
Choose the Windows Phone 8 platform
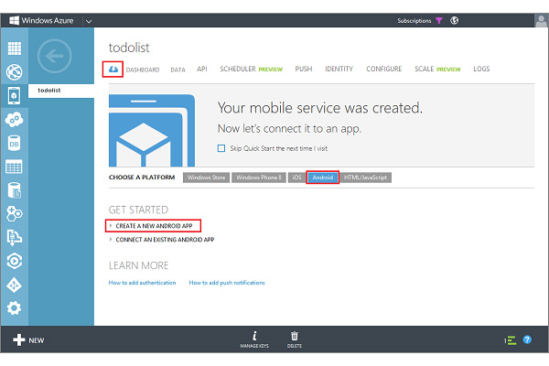tap(259, 178)
